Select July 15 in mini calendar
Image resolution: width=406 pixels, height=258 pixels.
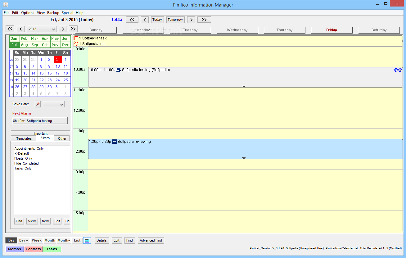(x=41, y=73)
